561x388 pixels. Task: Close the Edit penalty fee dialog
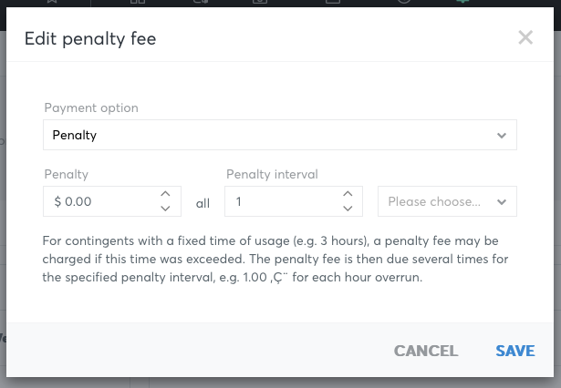[525, 37]
